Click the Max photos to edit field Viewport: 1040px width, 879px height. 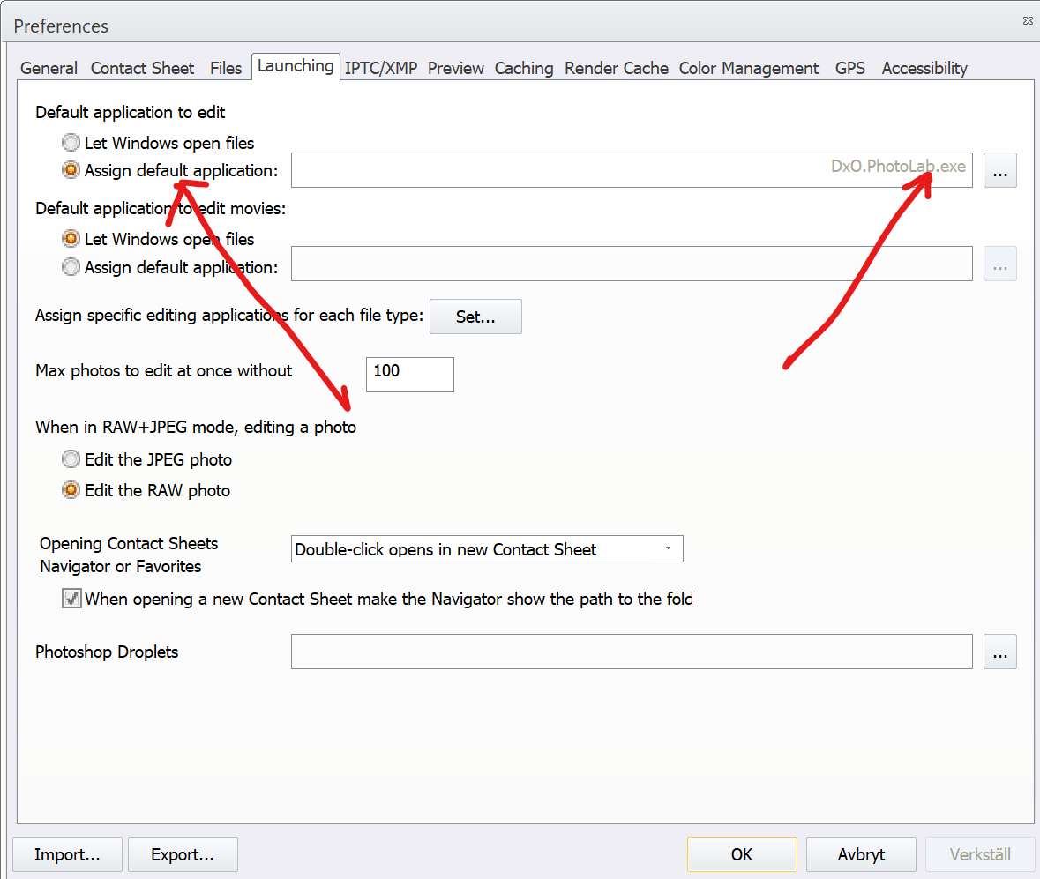(409, 374)
